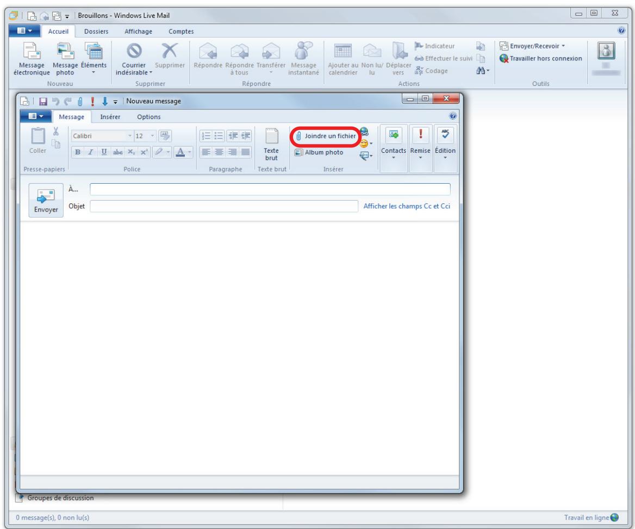Open the Édition dropdown button
Screen dimensions: 635x529
click(x=445, y=148)
